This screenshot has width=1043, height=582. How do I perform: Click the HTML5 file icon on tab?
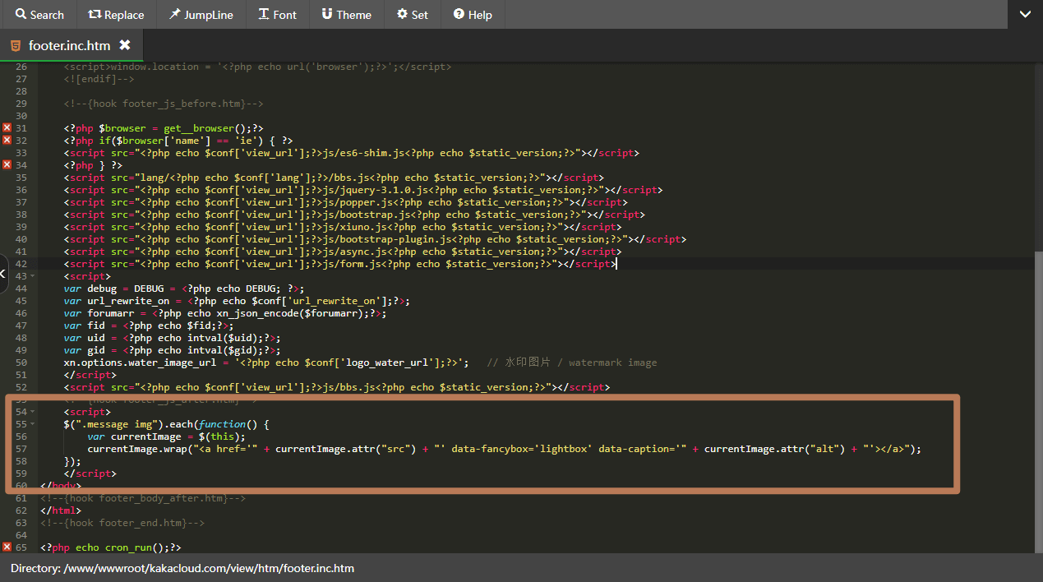16,45
